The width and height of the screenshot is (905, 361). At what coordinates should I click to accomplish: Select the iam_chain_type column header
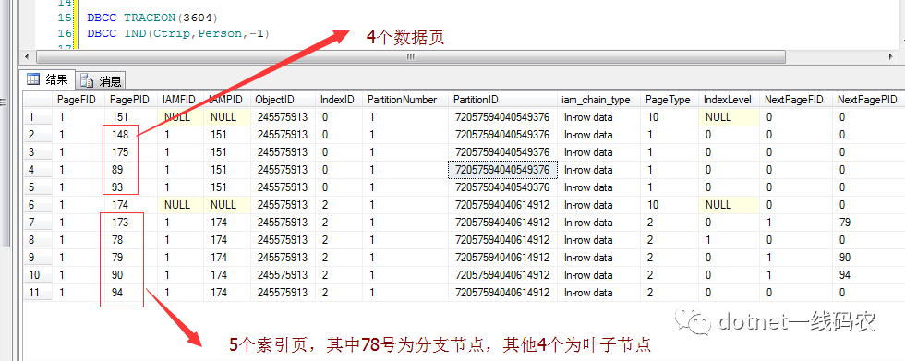click(599, 100)
